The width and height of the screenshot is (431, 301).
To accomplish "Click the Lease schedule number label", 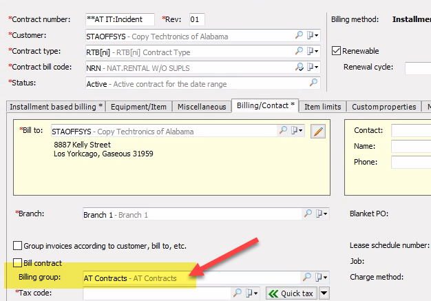I will point(389,245).
